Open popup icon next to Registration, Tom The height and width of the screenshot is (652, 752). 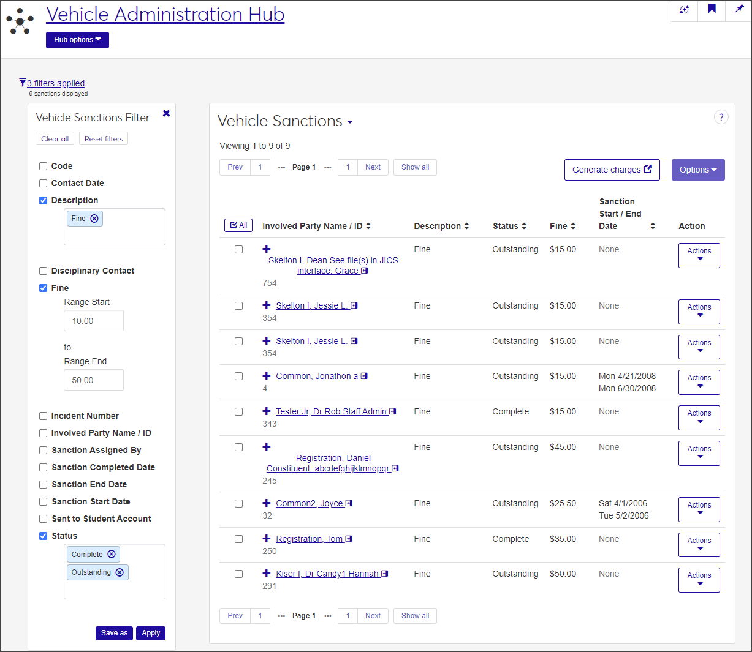(x=349, y=539)
